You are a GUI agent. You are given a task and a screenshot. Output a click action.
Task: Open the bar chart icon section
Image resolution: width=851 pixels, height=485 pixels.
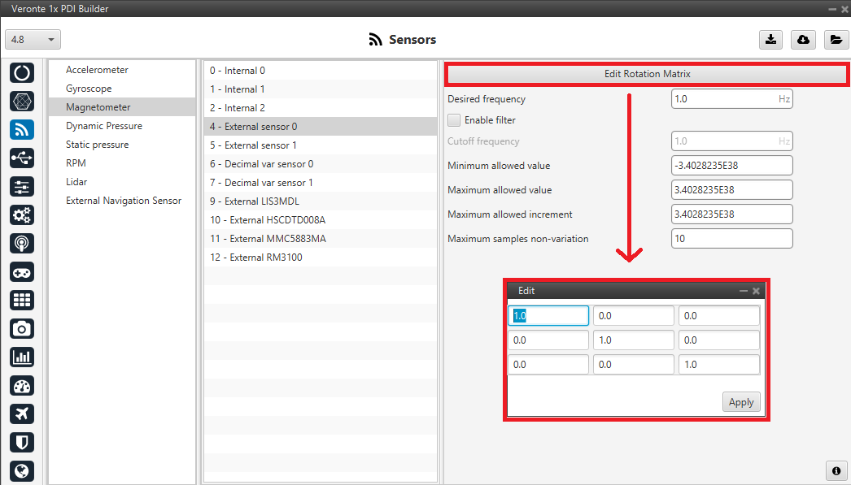click(x=22, y=357)
